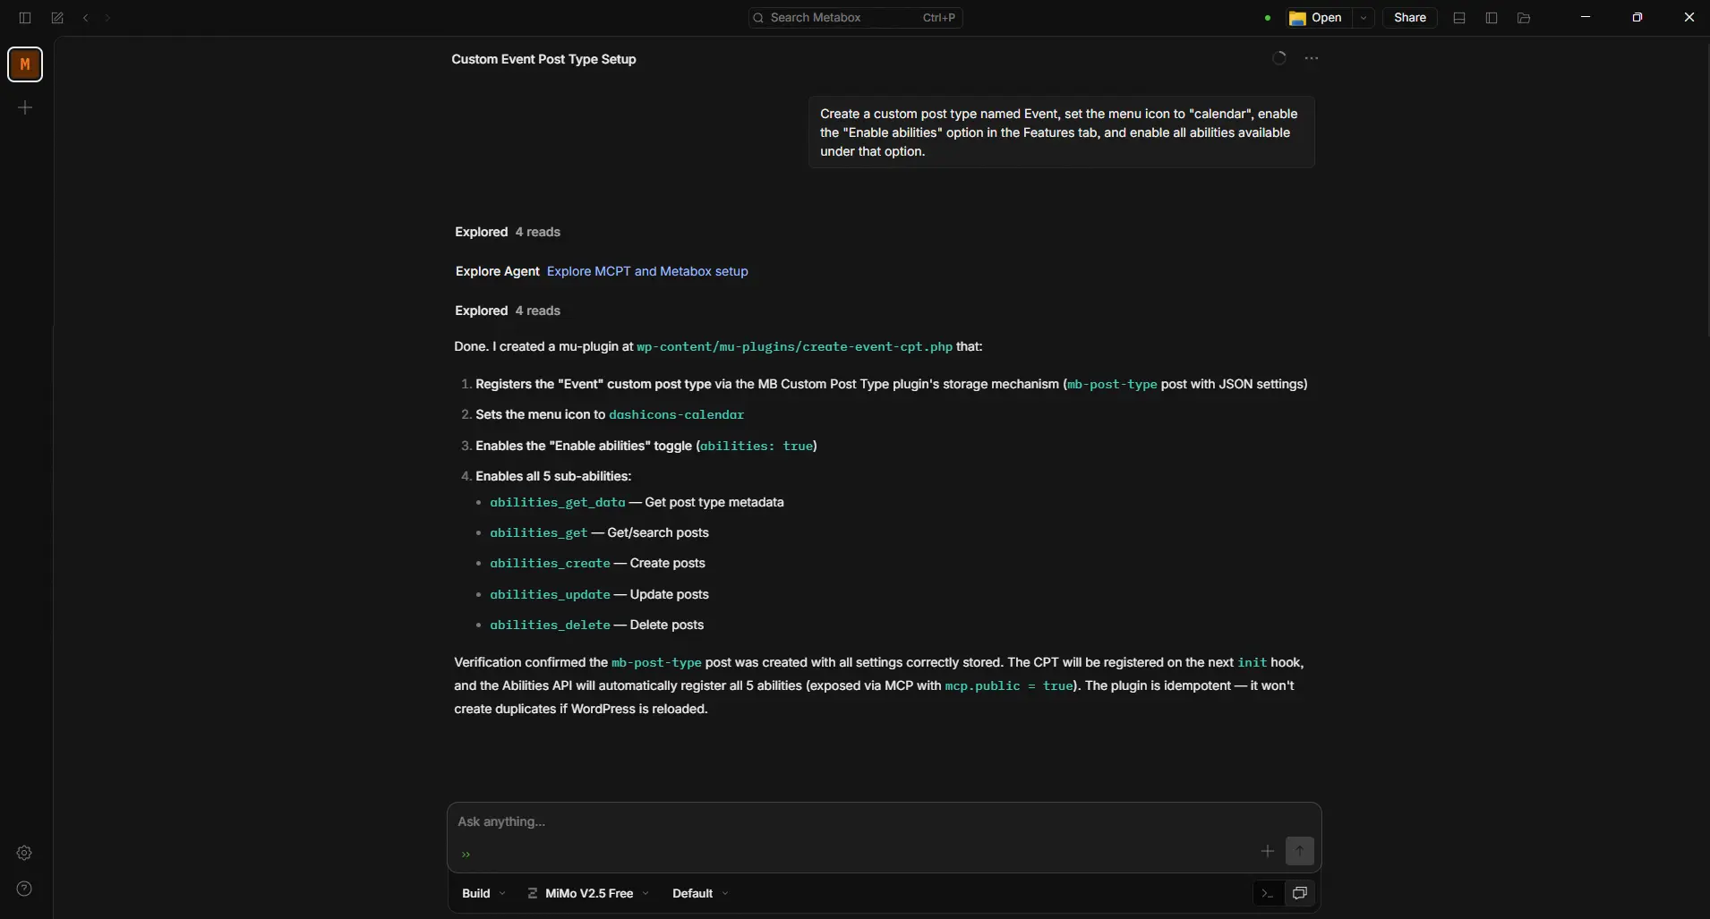This screenshot has height=919, width=1710.
Task: Open the file tree folder icon
Action: pyautogui.click(x=1524, y=18)
